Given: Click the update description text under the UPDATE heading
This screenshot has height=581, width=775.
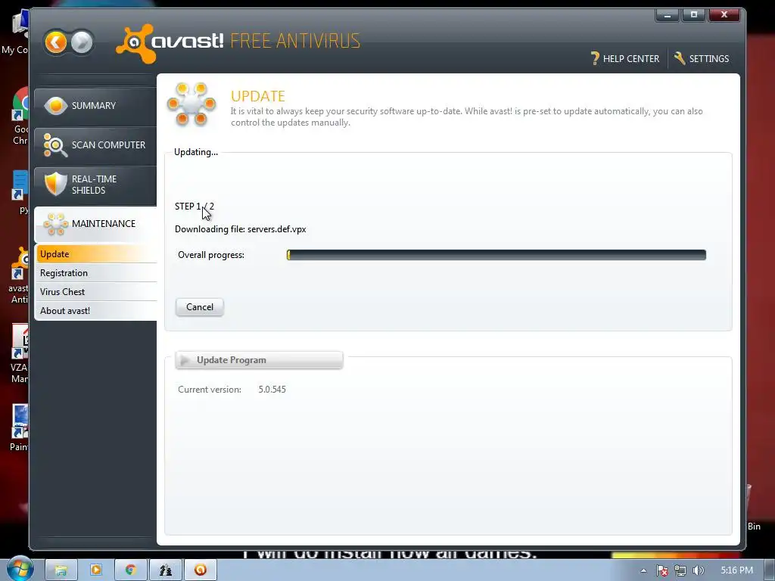Looking at the screenshot, I should pyautogui.click(x=466, y=117).
